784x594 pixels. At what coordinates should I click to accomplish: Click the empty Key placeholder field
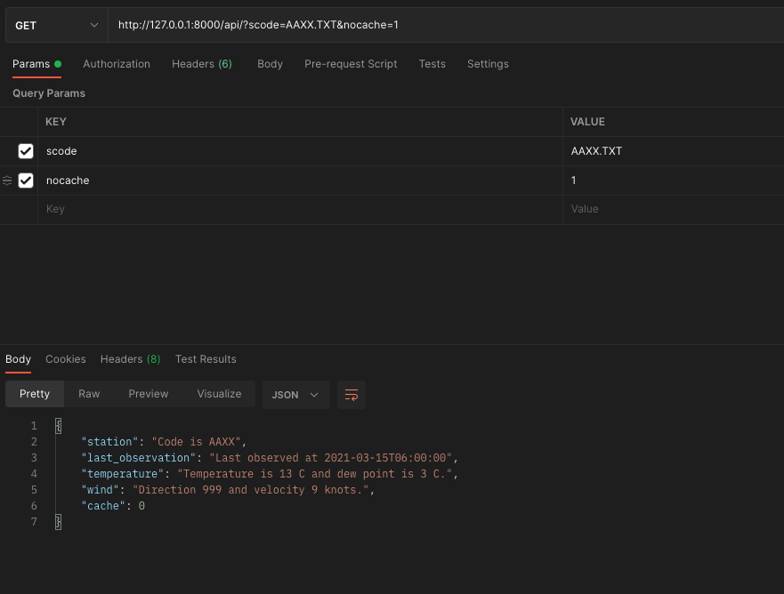click(x=178, y=208)
